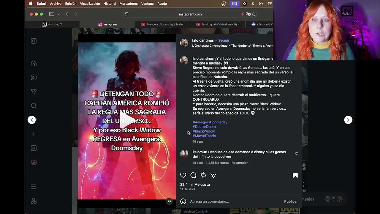Toggle the Safari sidebar

52,14
